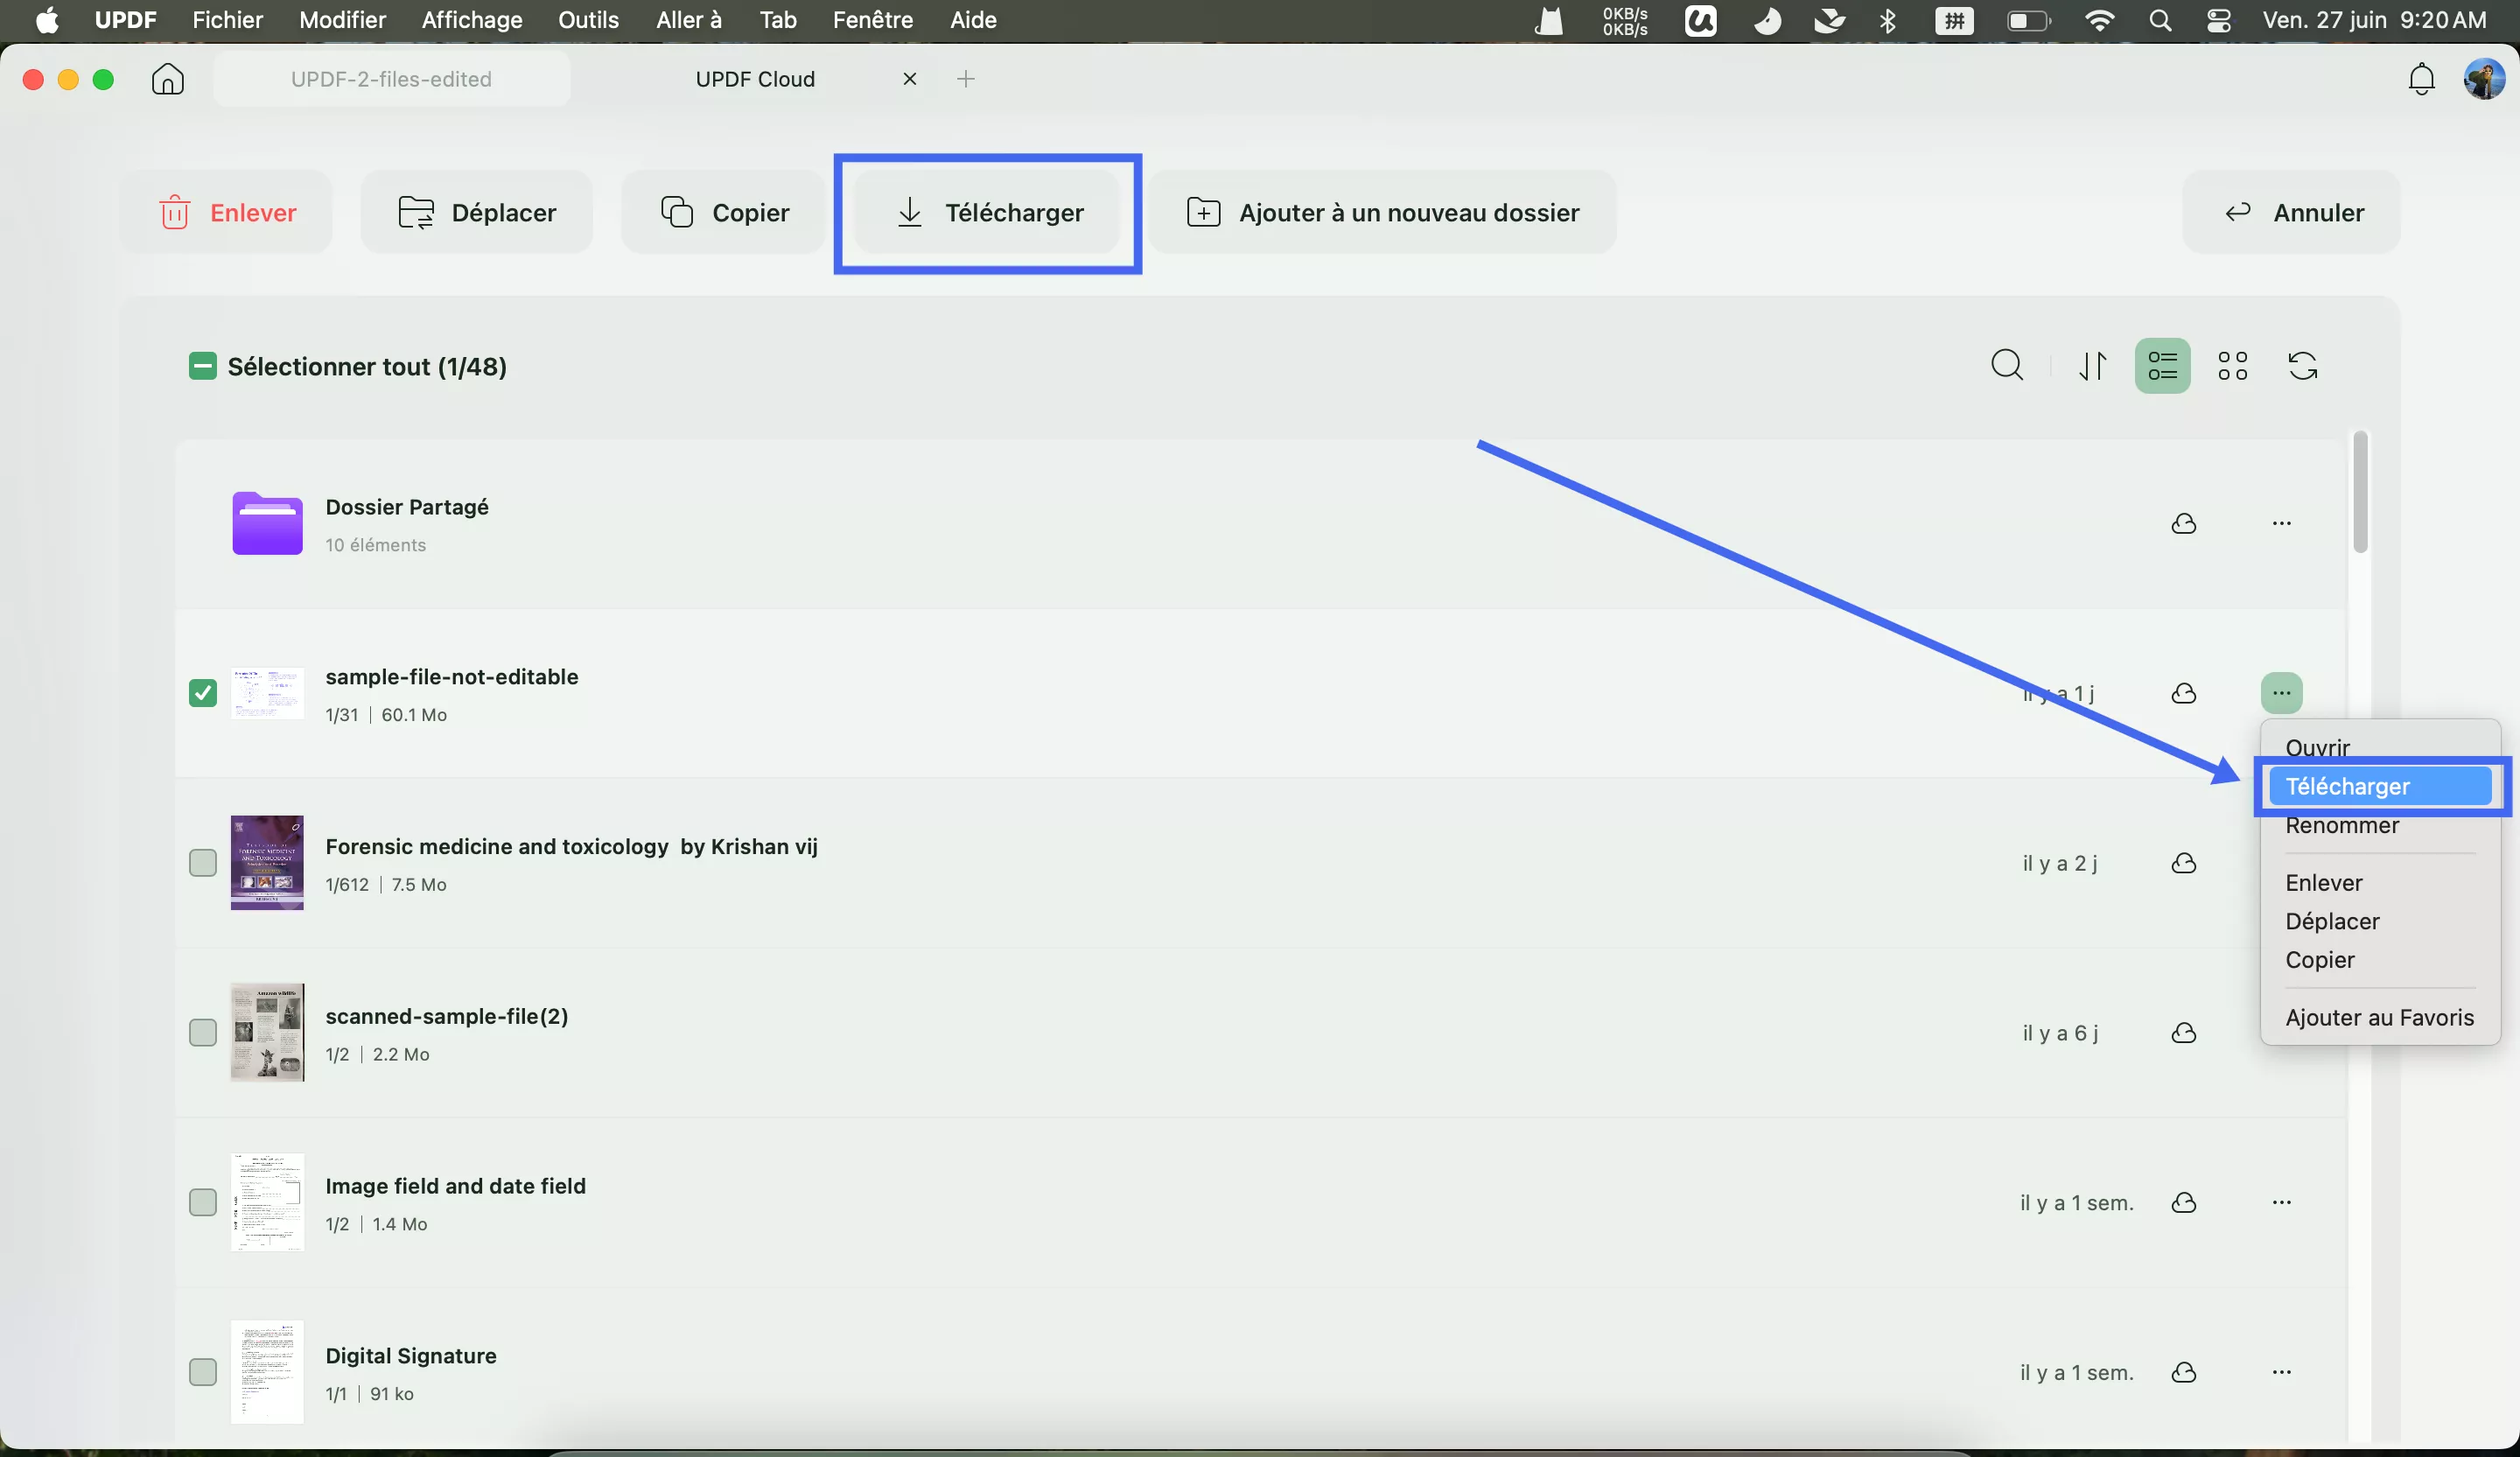This screenshot has width=2520, height=1457.
Task: Open the Fichier menu
Action: pyautogui.click(x=227, y=20)
